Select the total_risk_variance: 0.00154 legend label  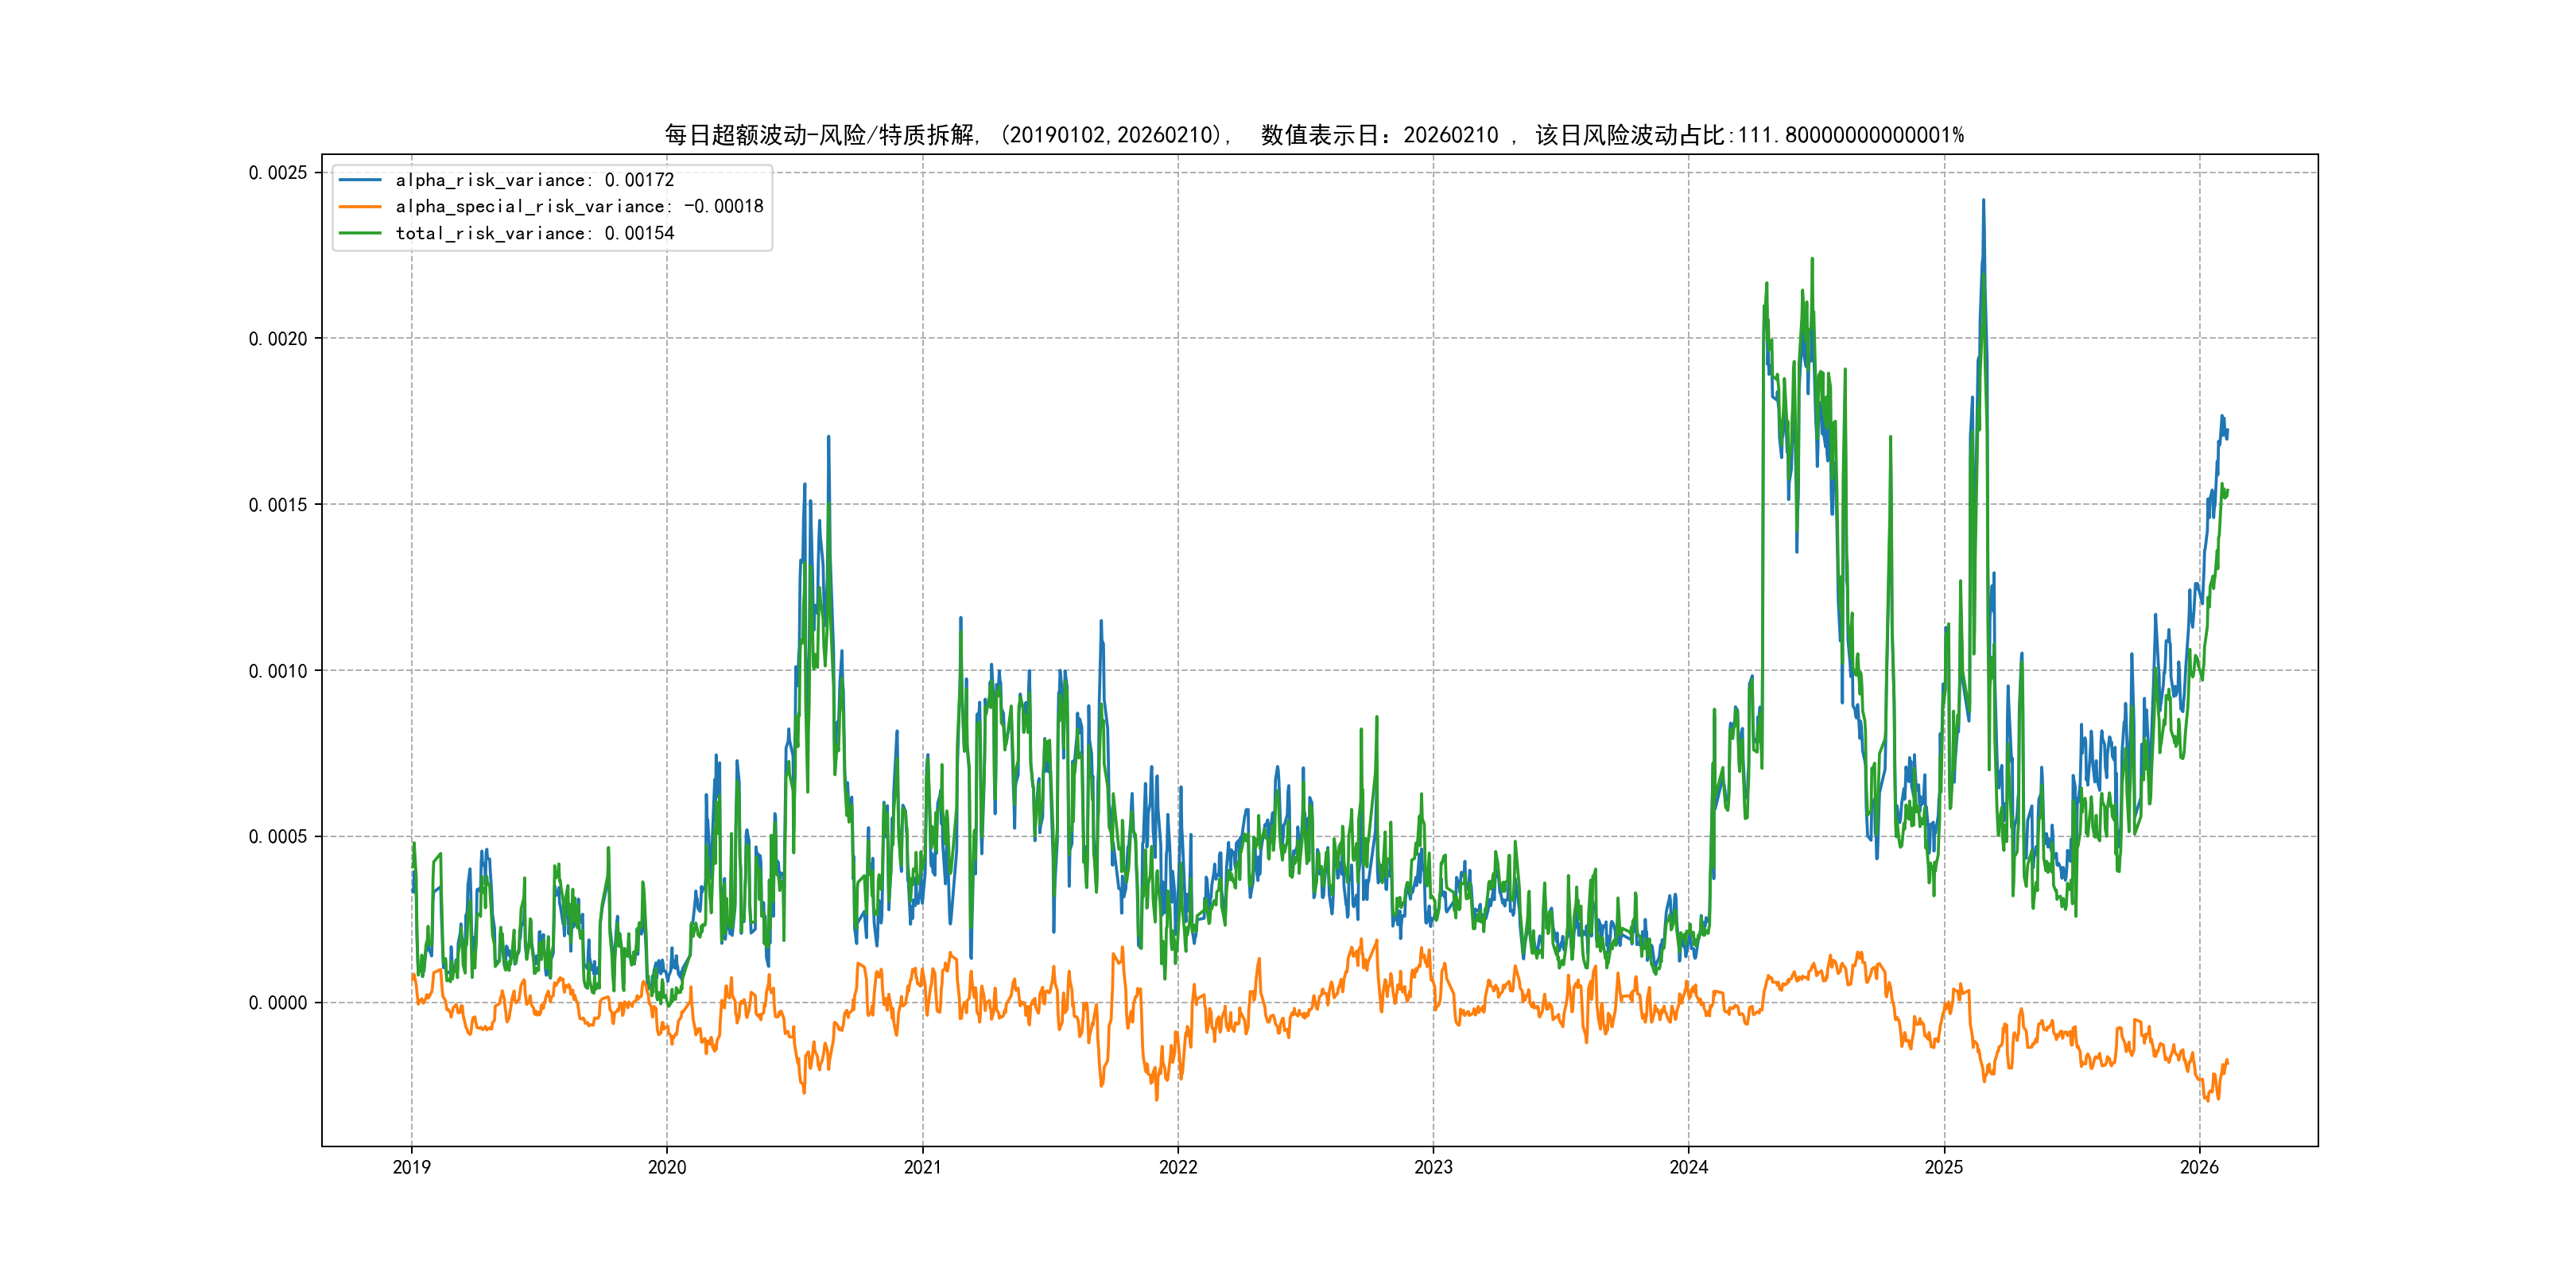[535, 233]
